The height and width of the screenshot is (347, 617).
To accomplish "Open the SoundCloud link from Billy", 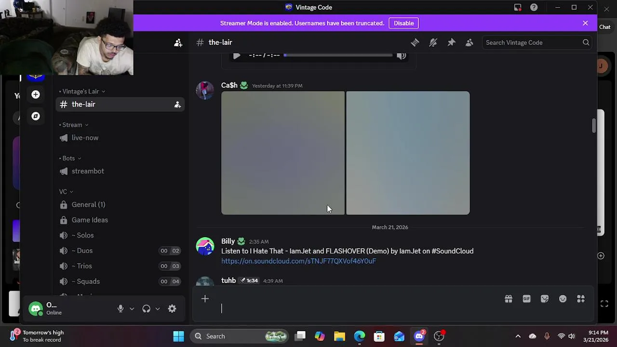I will pyautogui.click(x=298, y=261).
